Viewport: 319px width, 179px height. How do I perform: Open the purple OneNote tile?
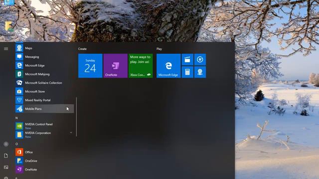115,66
